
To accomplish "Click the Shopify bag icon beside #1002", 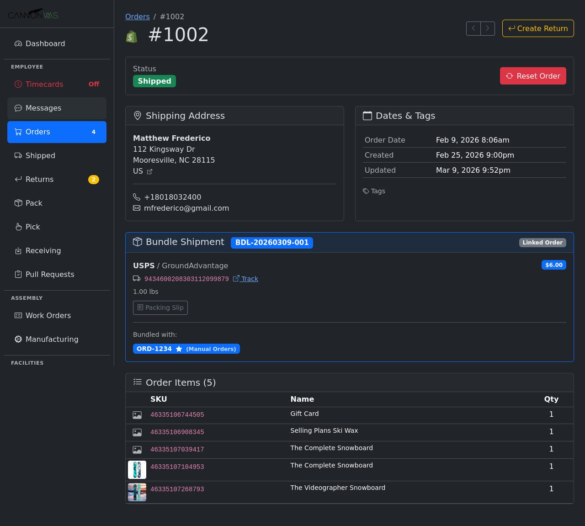I will coord(132,36).
